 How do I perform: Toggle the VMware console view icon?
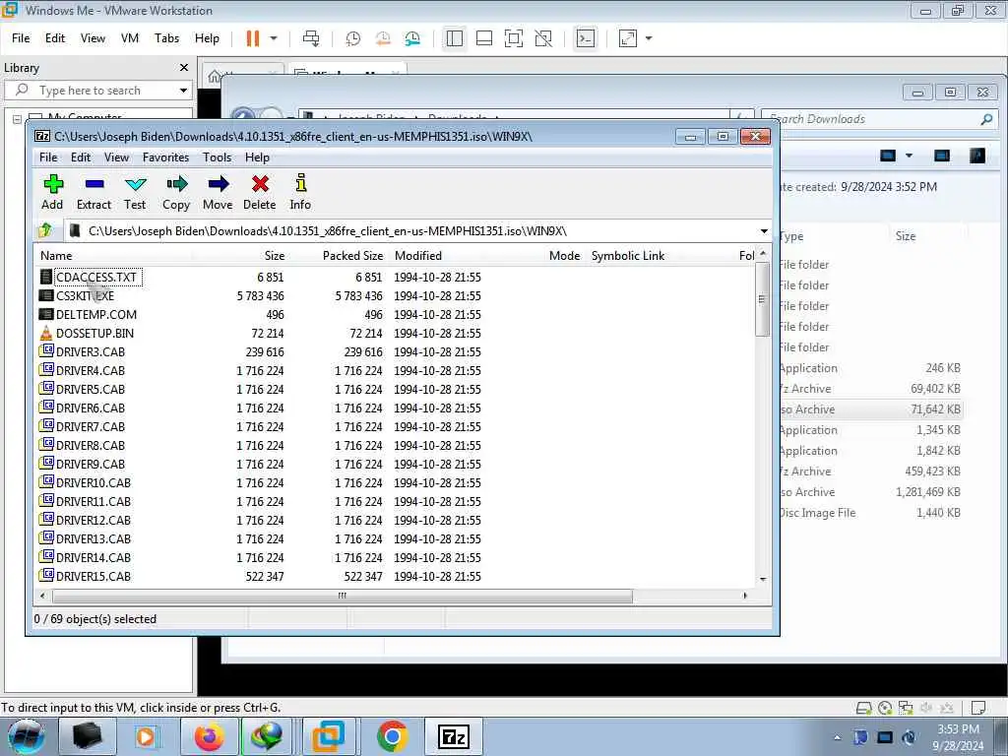pos(586,38)
